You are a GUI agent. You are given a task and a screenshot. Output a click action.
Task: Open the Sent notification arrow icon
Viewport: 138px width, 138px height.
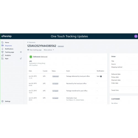point(101,76)
